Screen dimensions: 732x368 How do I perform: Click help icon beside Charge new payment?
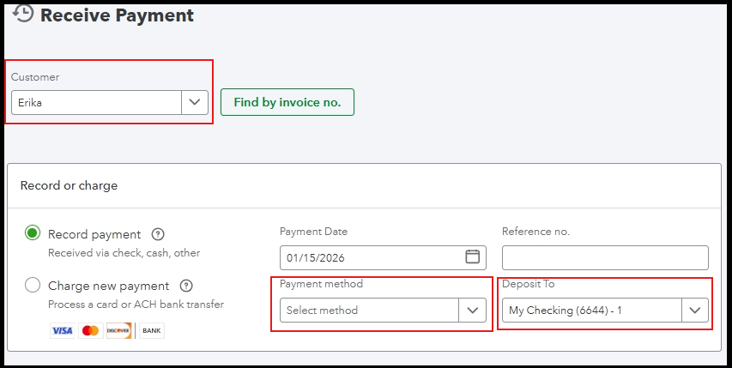click(186, 286)
